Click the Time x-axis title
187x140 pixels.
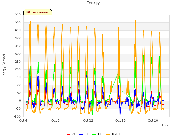coord(165,125)
